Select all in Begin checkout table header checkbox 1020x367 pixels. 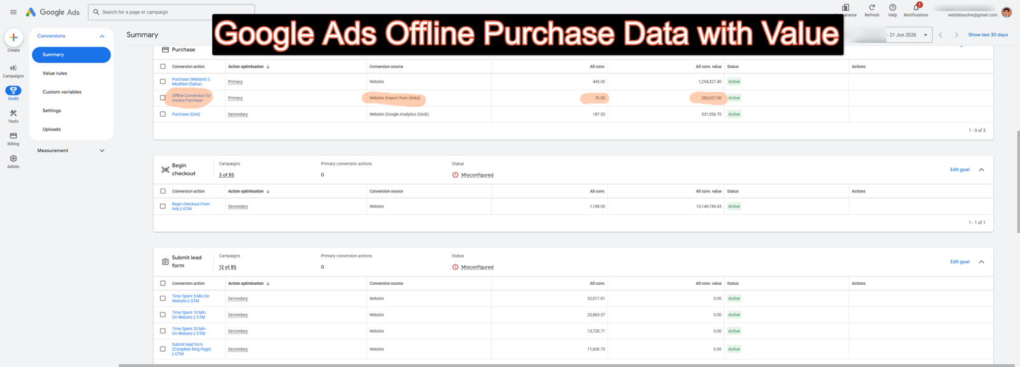coord(163,191)
